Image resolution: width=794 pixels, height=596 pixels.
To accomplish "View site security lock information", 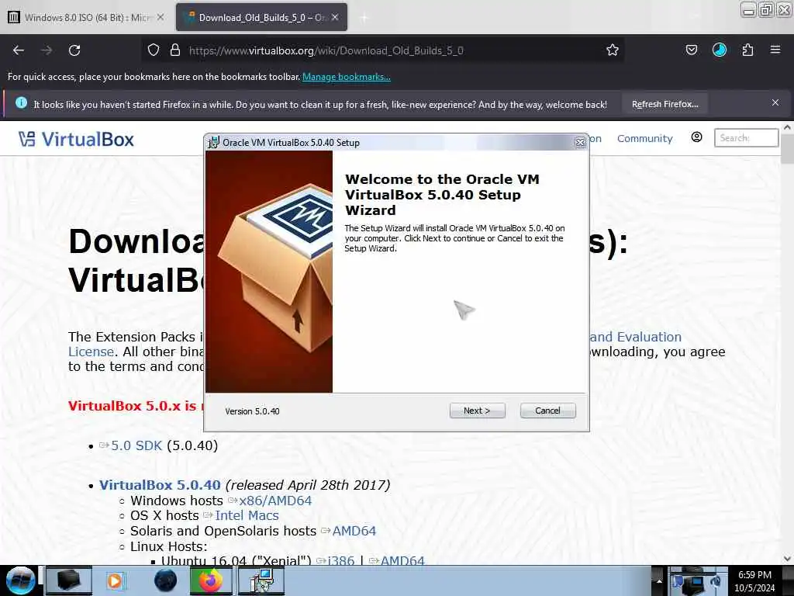I will (x=175, y=50).
